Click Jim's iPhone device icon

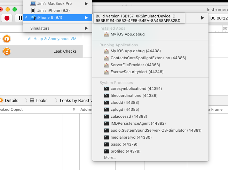33,10
